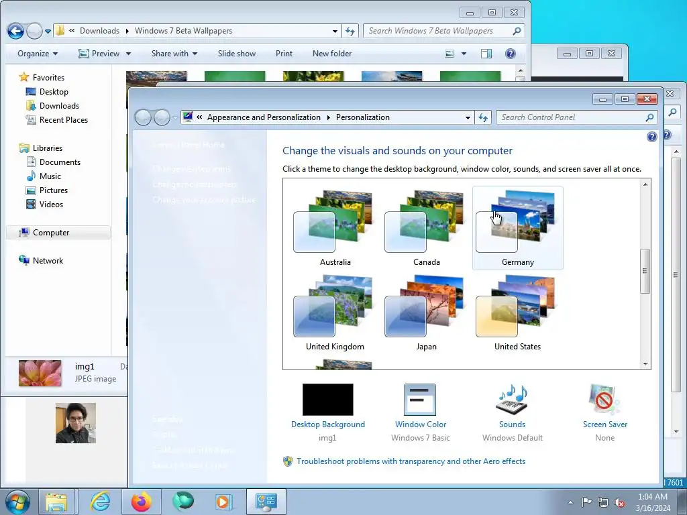Click Appearance and Personalization breadcrumb
This screenshot has width=687, height=515.
click(x=264, y=117)
